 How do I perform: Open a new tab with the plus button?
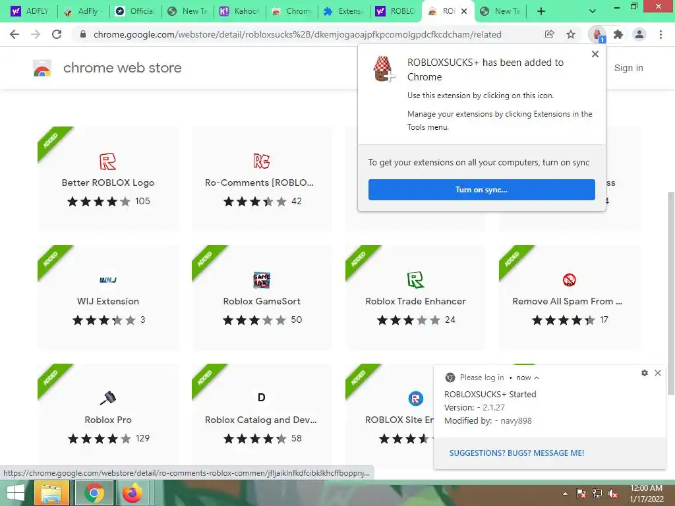pyautogui.click(x=541, y=11)
